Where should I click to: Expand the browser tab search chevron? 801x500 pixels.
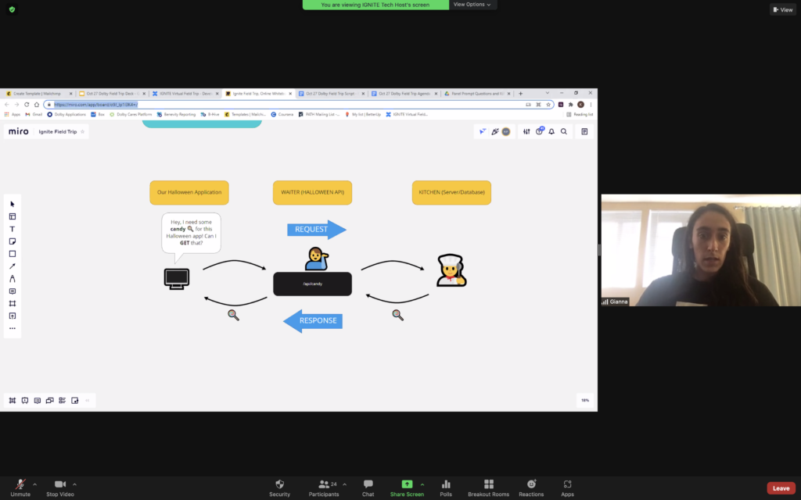(x=547, y=94)
